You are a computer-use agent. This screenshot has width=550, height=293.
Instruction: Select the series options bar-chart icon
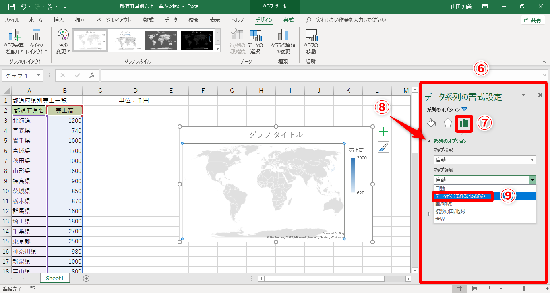pyautogui.click(x=464, y=123)
